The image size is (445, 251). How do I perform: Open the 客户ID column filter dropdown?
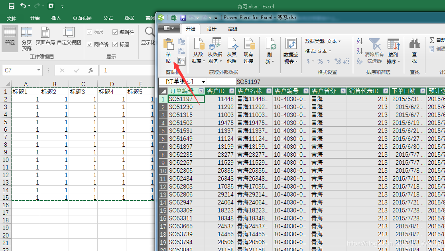point(232,91)
